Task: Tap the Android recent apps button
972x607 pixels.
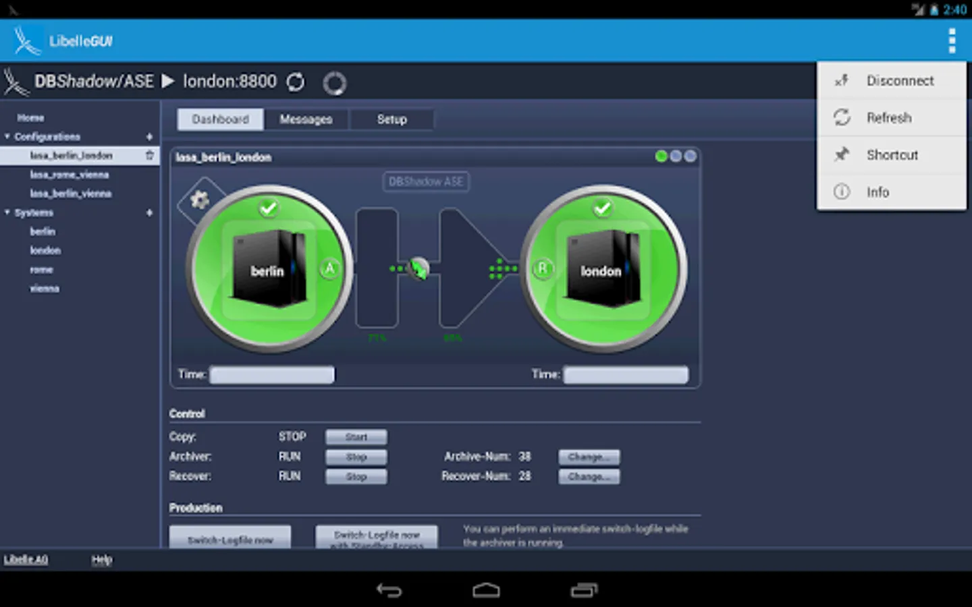Action: [584, 590]
